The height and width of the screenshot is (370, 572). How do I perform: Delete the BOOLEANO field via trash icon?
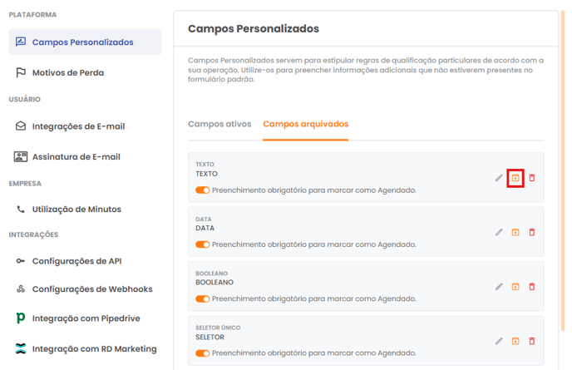tap(532, 287)
